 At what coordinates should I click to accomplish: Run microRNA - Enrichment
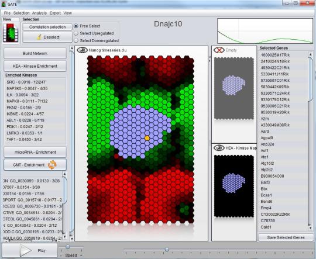[x=35, y=152]
